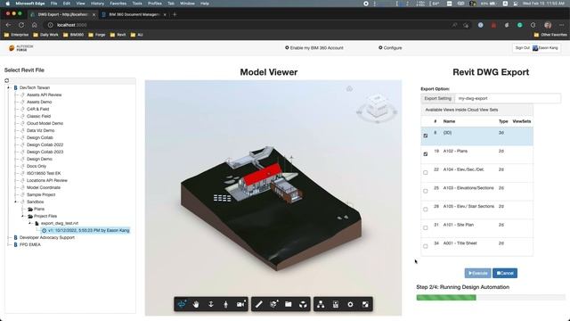
Task: Open the Properties panel icon
Action: click(x=336, y=304)
